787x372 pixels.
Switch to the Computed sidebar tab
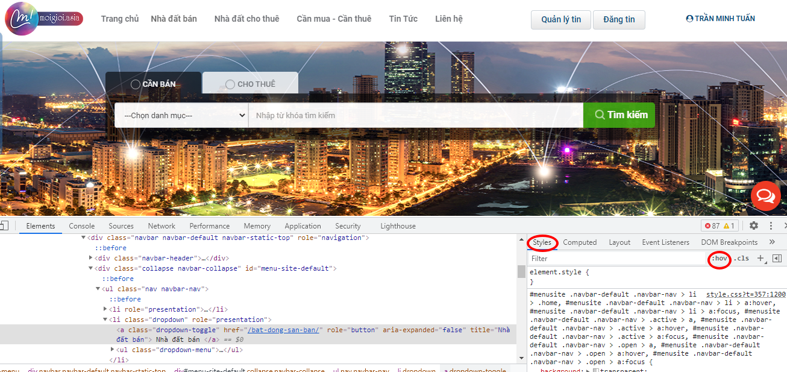(x=580, y=242)
